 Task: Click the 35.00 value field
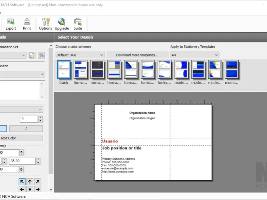(22, 161)
